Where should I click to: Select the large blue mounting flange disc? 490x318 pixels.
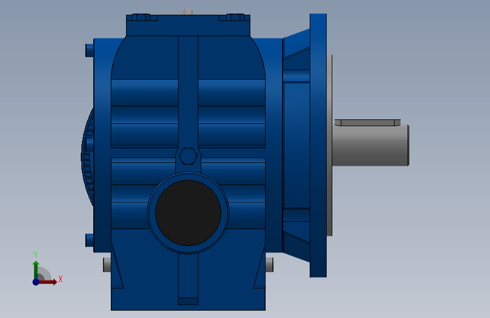(318, 145)
